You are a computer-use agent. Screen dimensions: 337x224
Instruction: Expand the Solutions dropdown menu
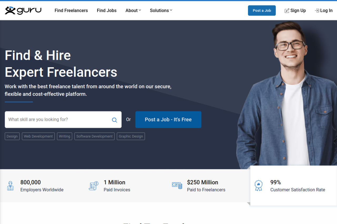161,11
